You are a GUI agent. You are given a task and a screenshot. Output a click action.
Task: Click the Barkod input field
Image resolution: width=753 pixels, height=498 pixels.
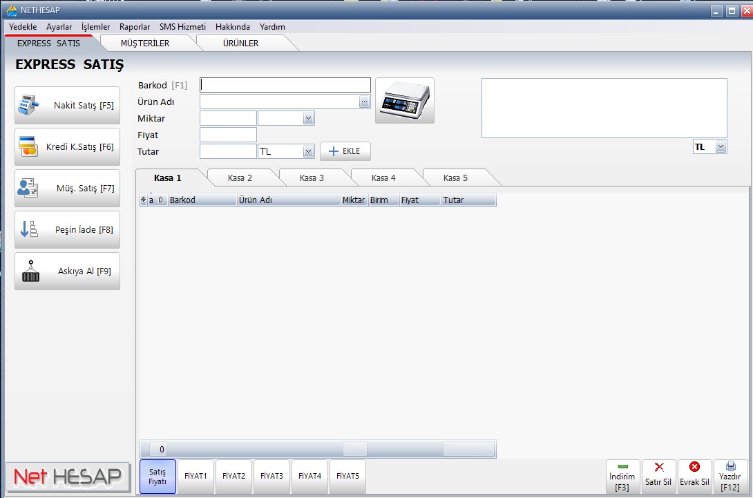point(285,85)
